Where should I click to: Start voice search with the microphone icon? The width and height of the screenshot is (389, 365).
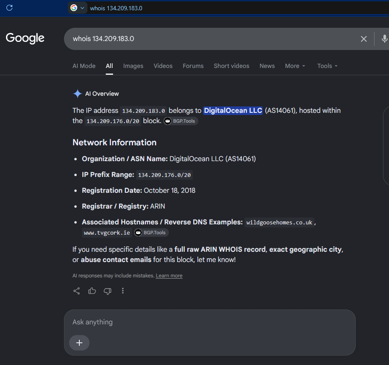384,39
